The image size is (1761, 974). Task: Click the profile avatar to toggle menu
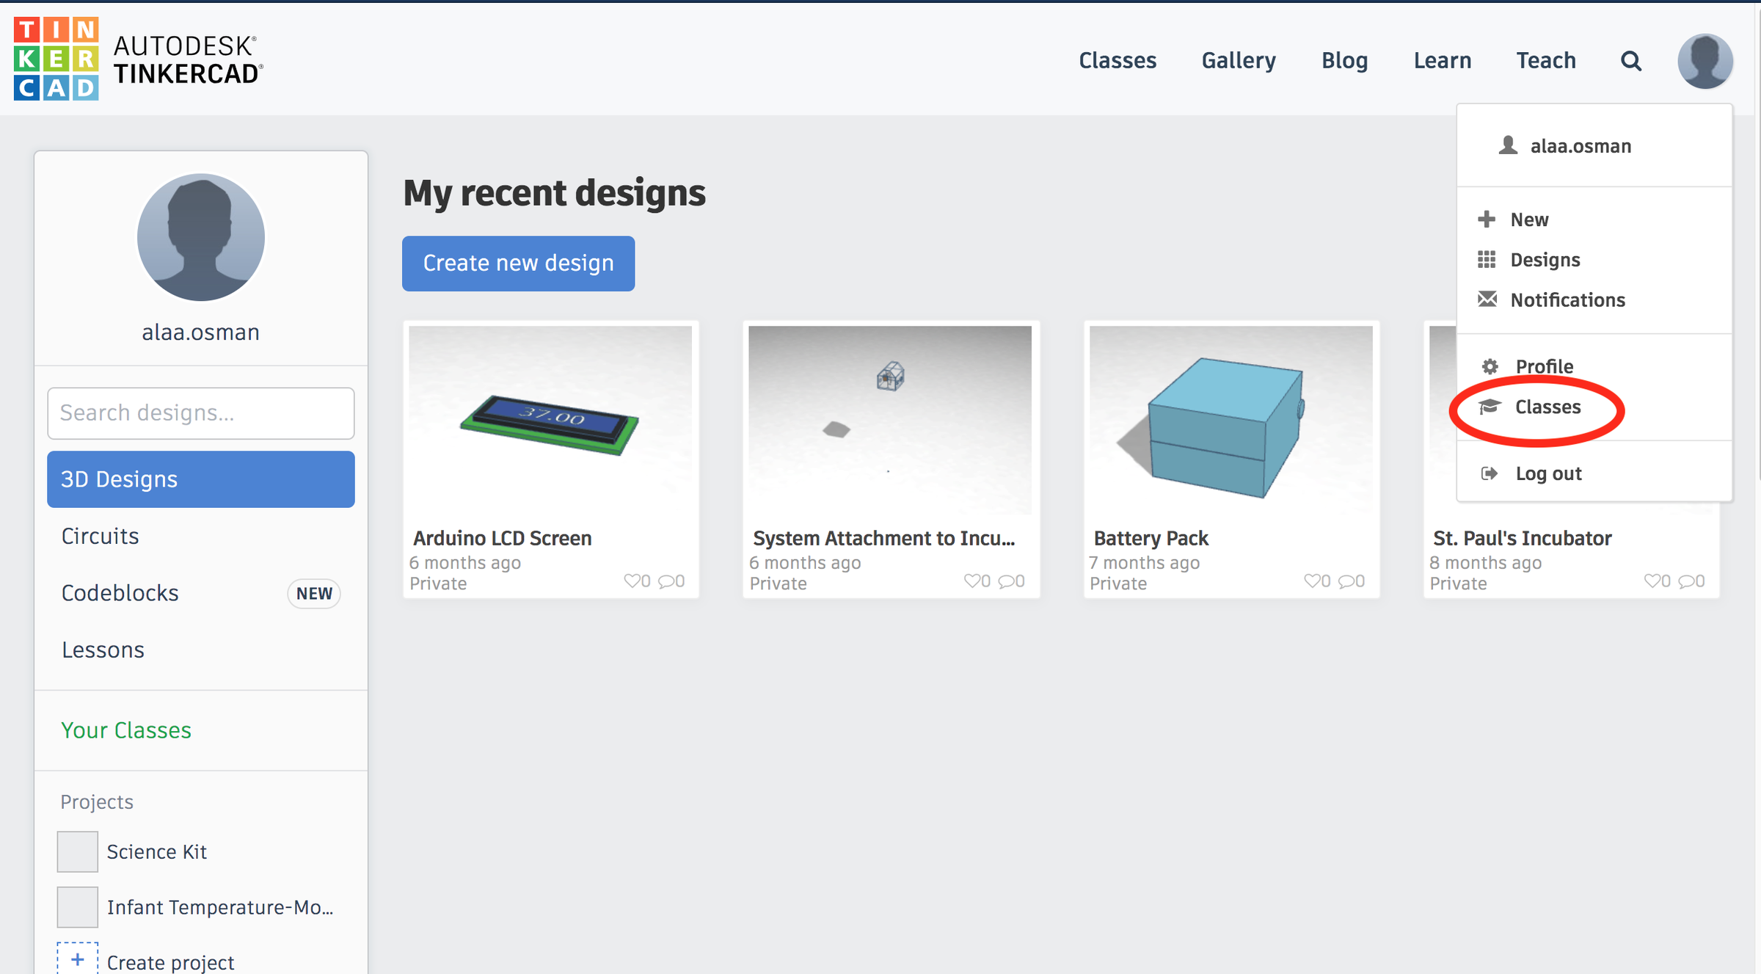(1705, 61)
